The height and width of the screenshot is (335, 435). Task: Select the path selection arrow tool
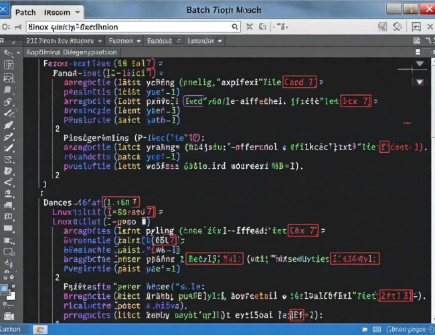8,182
